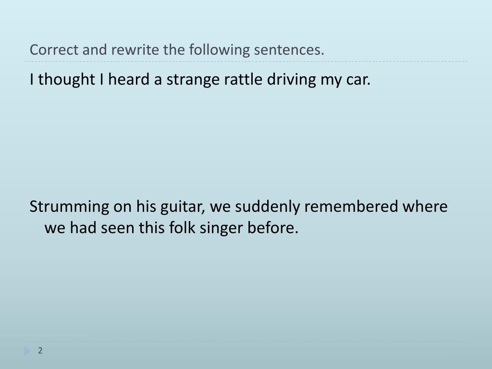Click the slide number 2
The height and width of the screenshot is (369, 492).
click(40, 350)
